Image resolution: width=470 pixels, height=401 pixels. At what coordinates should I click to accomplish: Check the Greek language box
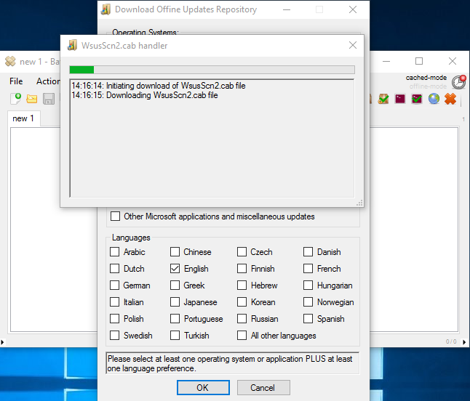(x=175, y=285)
